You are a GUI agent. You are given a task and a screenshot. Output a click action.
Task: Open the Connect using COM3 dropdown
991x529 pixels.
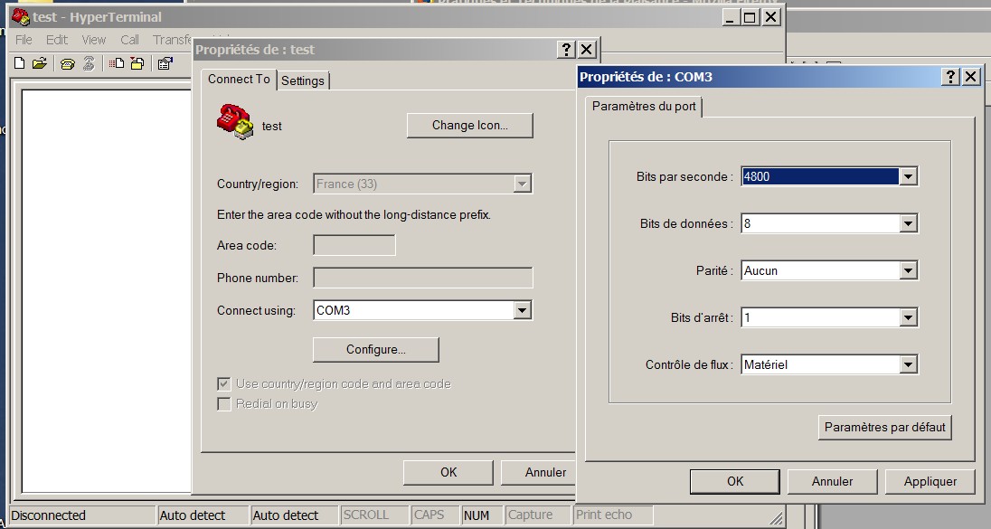[522, 310]
